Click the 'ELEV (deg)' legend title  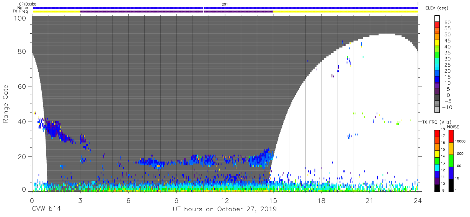click(437, 8)
